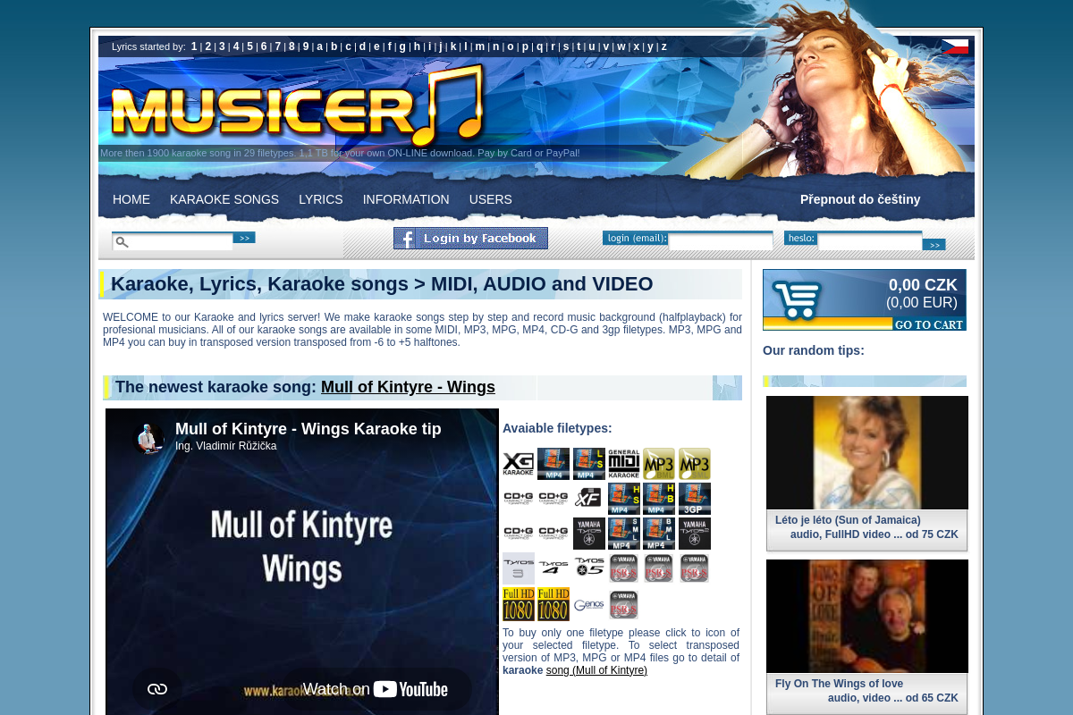The image size is (1073, 715).
Task: Choose the Genos filetype icon
Action: (x=589, y=604)
